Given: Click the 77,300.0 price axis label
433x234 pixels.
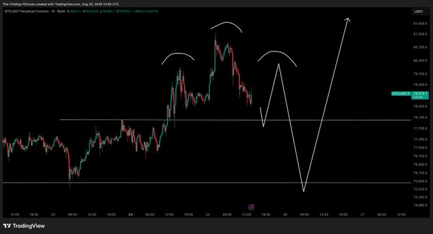Looking at the screenshot, I should (420, 139).
